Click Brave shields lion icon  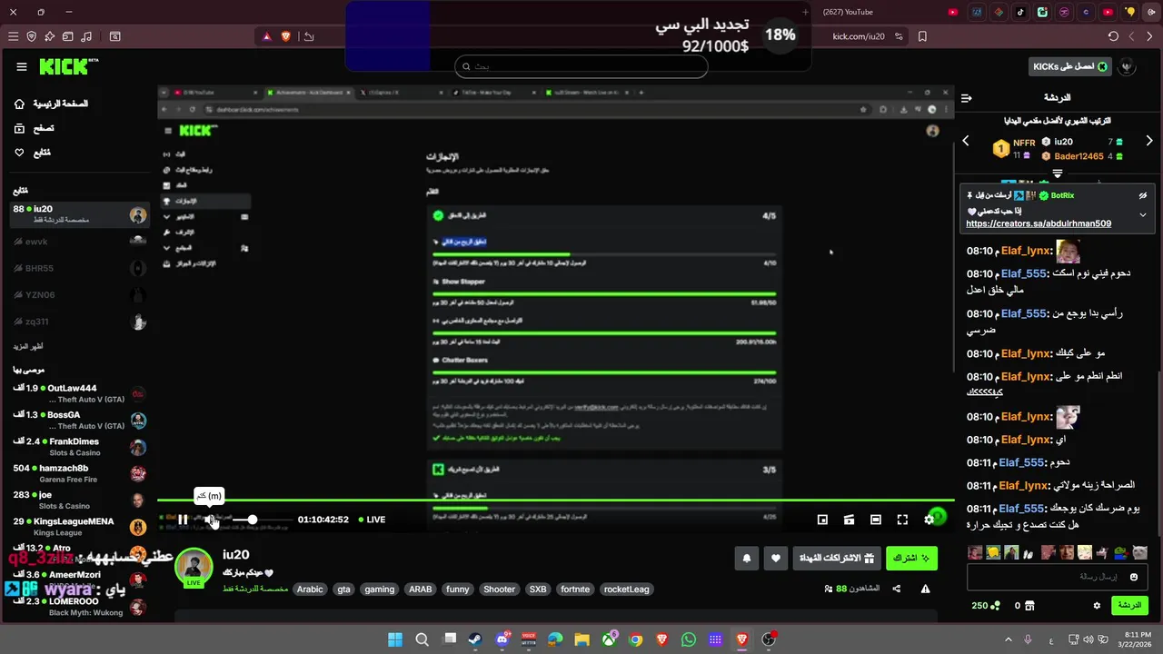[x=286, y=36]
